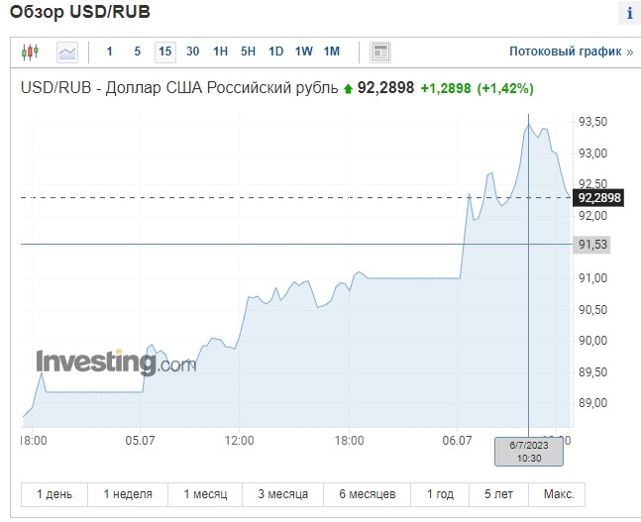Switch to area chart type

[x=67, y=52]
